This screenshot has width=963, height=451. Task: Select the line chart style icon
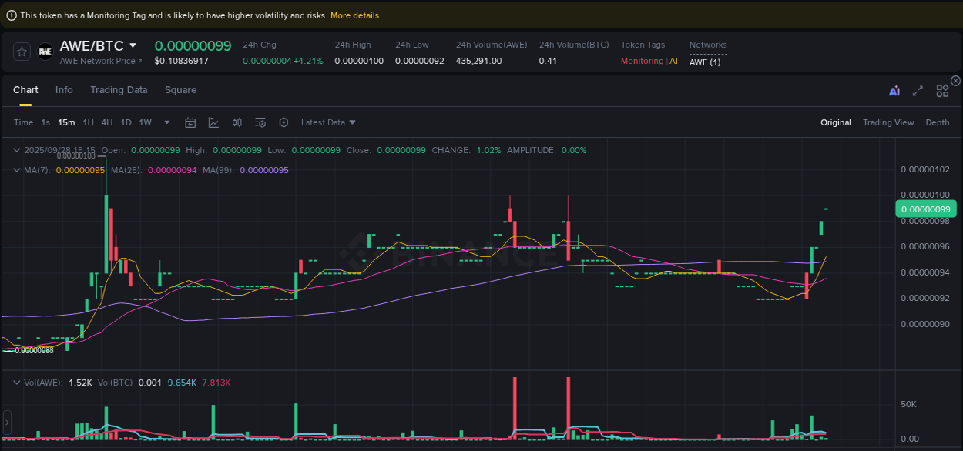point(213,122)
